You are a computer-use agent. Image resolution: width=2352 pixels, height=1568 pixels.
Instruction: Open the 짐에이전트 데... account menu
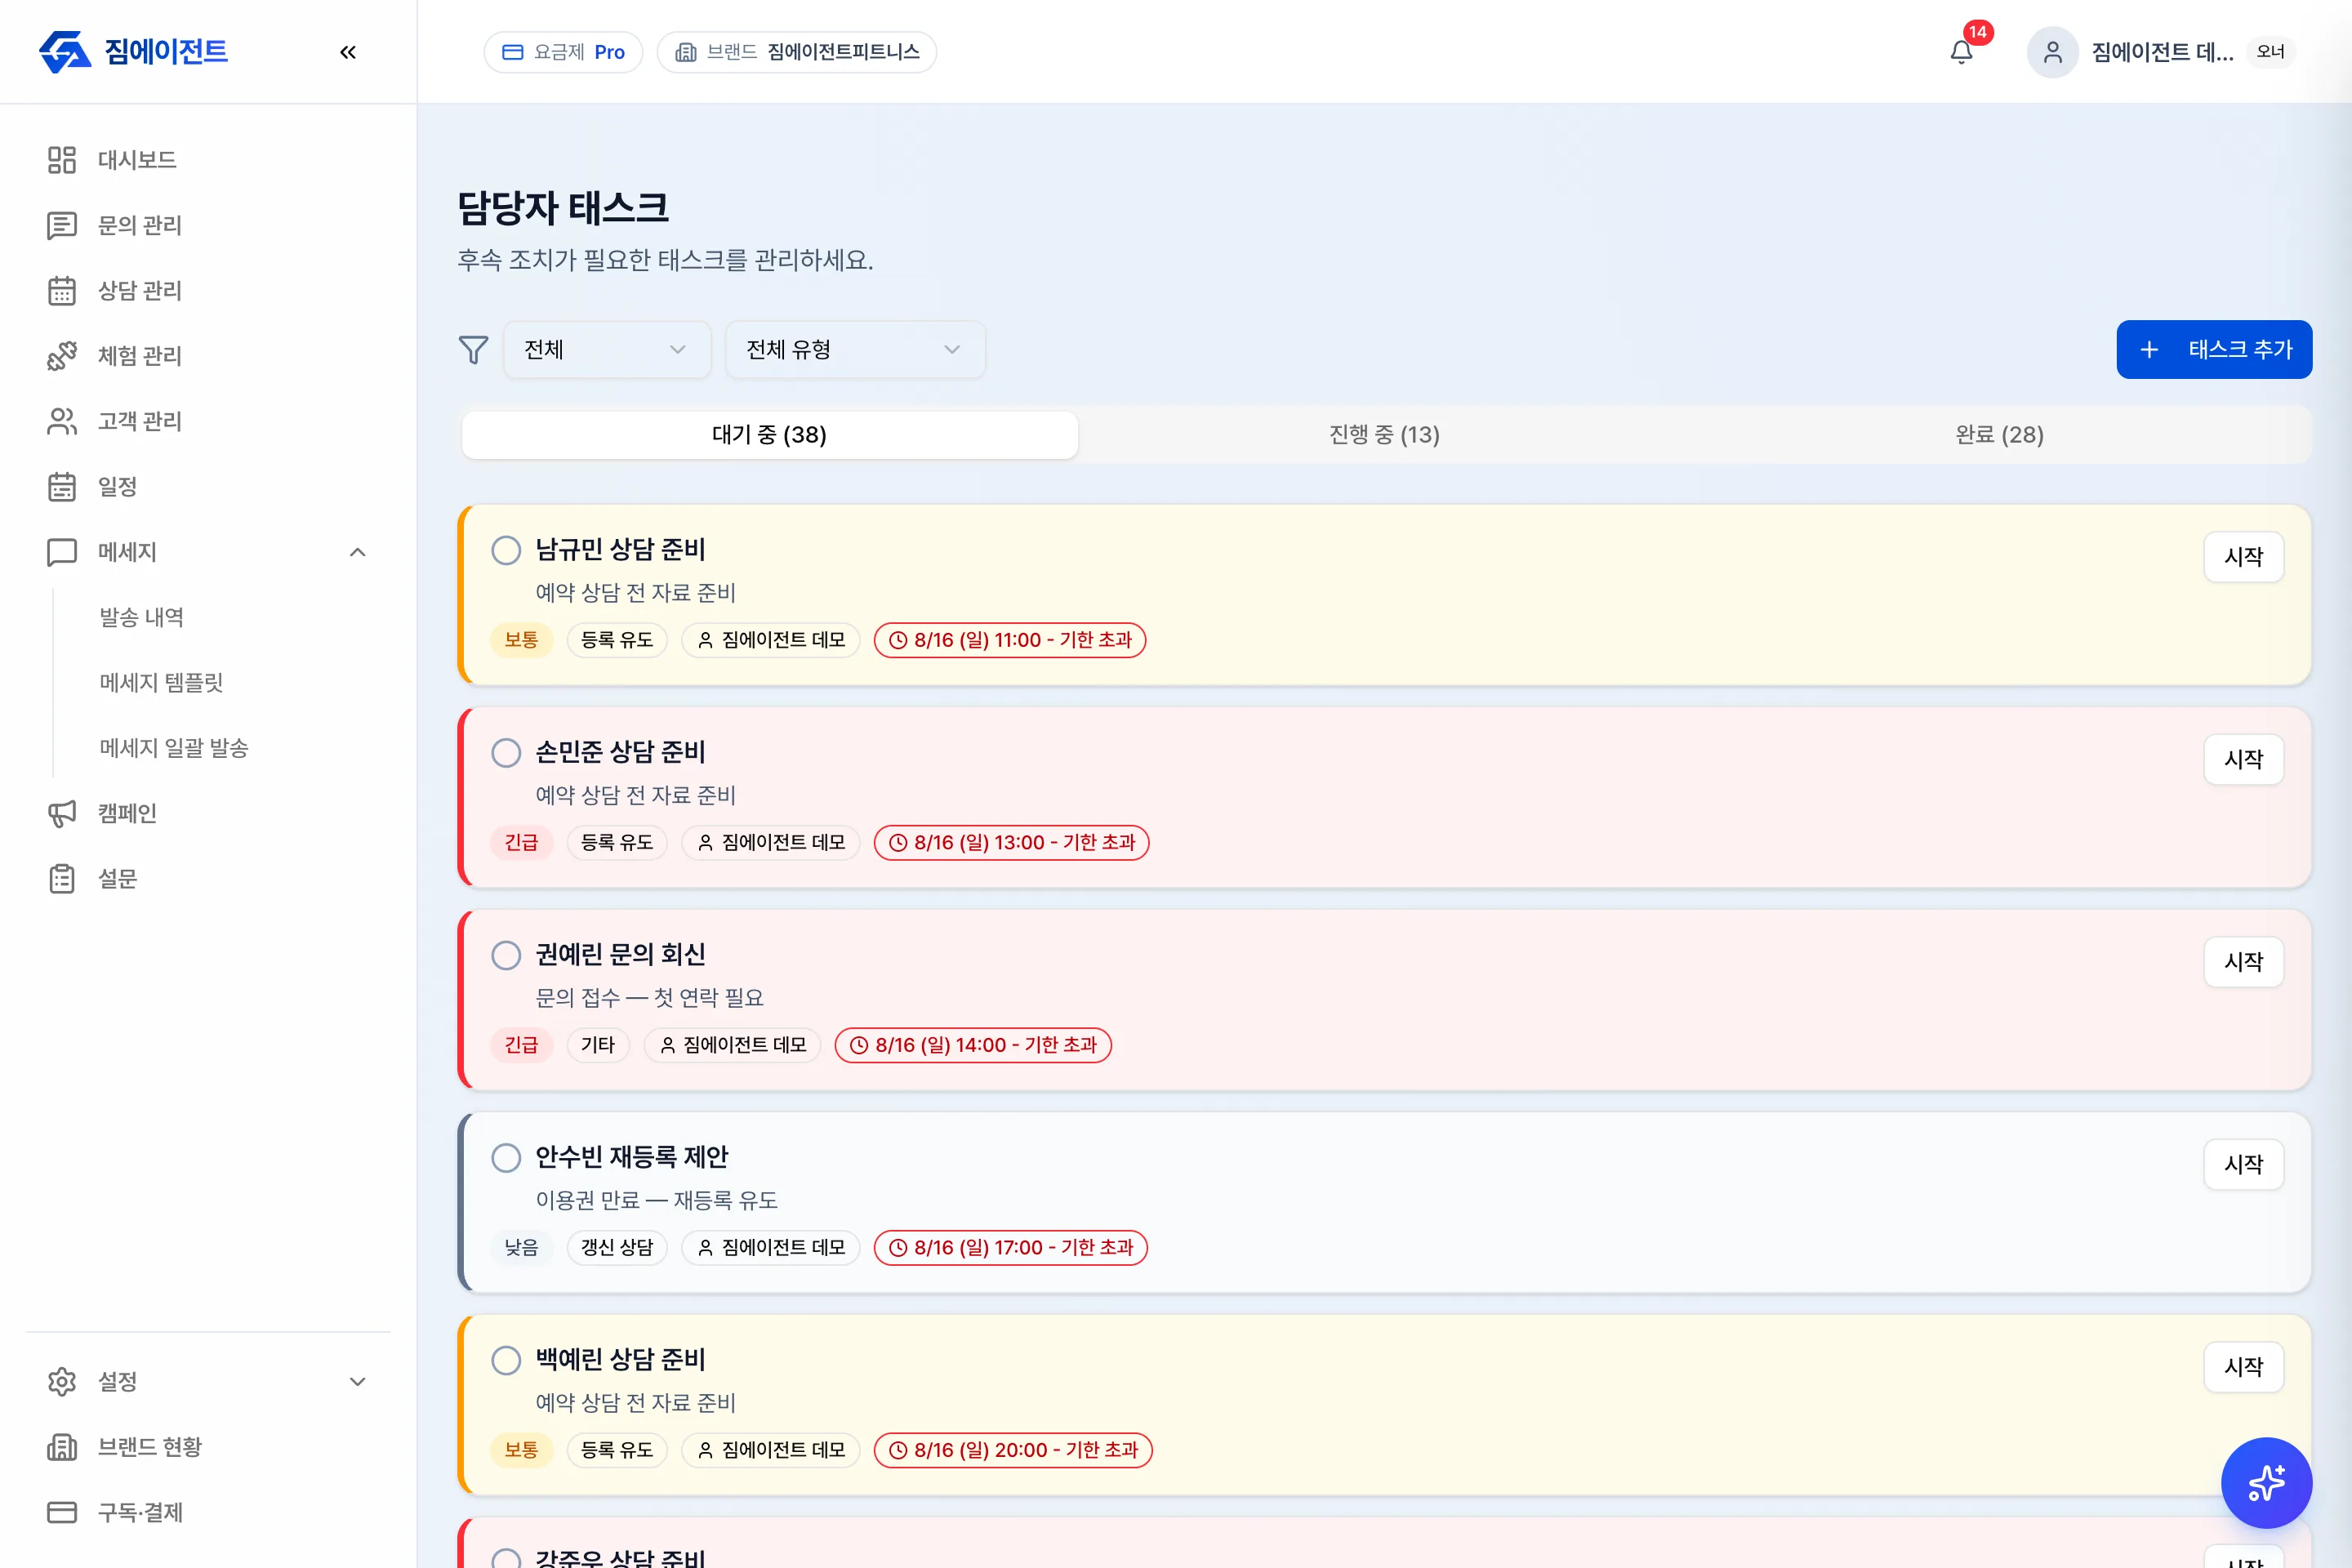click(2161, 52)
